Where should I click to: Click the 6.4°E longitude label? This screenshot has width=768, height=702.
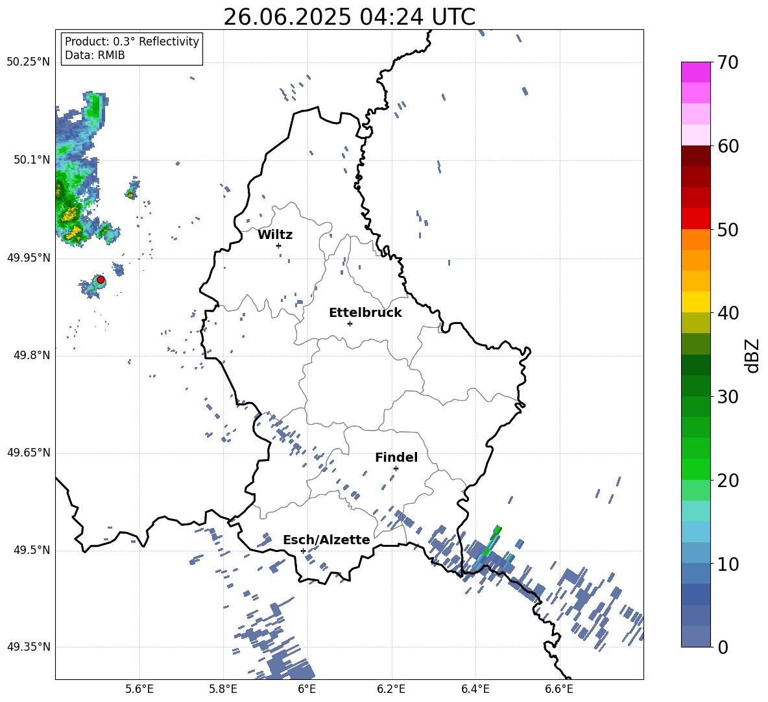475,689
